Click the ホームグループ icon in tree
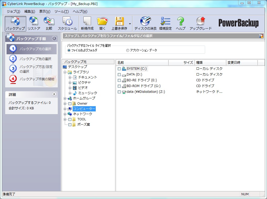 point(70,98)
